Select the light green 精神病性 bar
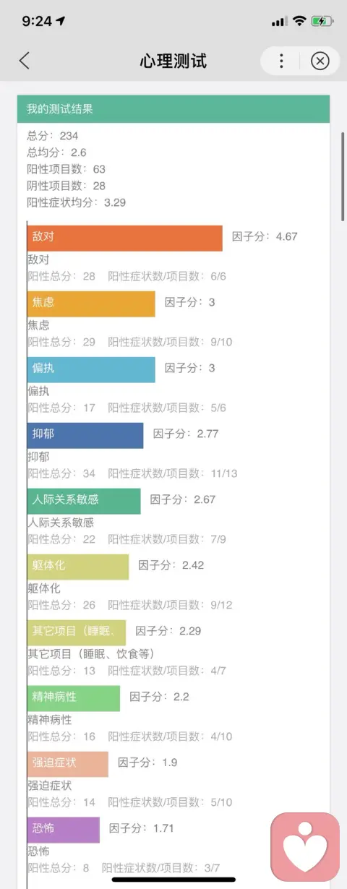The image size is (347, 889). click(x=74, y=698)
